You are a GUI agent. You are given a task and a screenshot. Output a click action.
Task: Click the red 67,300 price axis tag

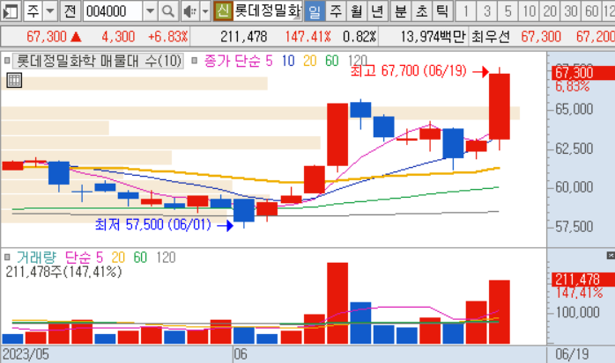pos(582,73)
